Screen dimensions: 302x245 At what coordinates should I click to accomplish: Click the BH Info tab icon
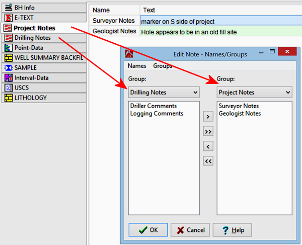pyautogui.click(x=8, y=8)
